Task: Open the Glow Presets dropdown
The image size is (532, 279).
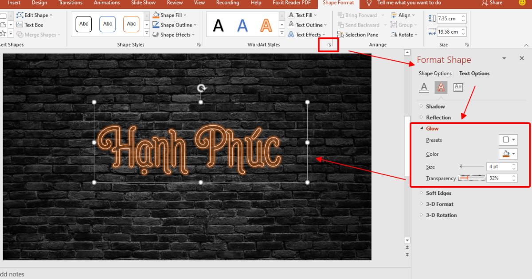Action: click(508, 139)
